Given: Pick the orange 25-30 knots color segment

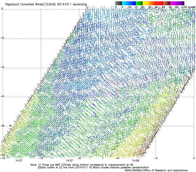Looking at the screenshot, I should click(153, 3).
